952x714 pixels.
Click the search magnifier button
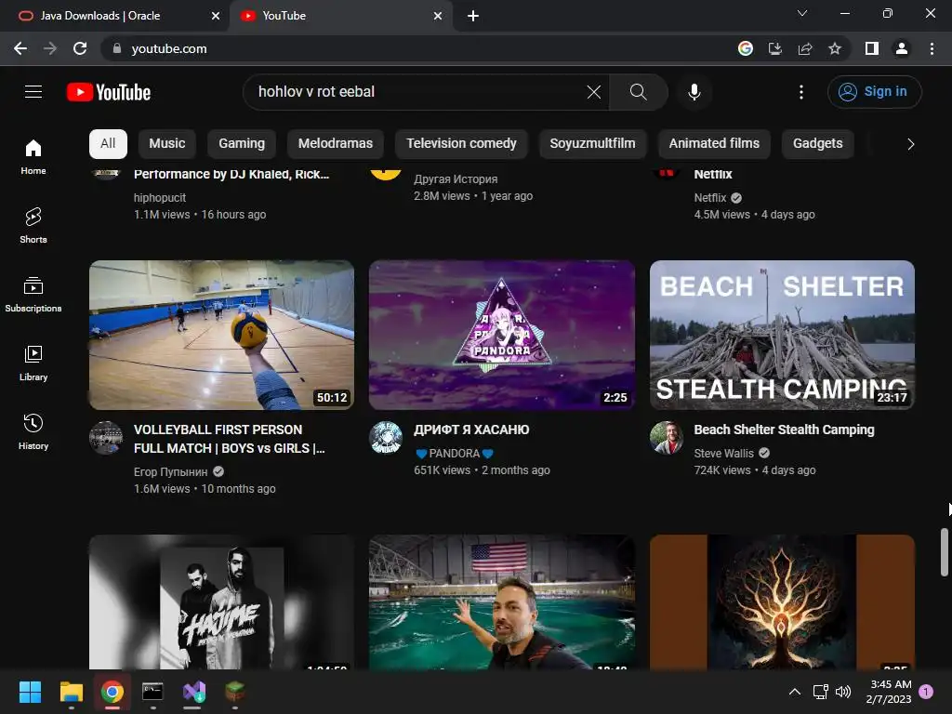point(638,92)
